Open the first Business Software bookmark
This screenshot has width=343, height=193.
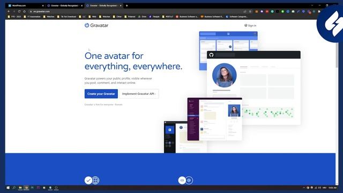187,17
